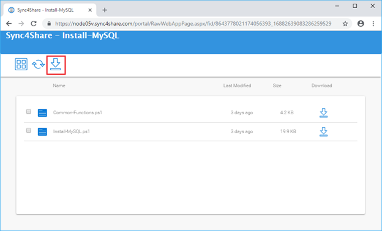Select the Install-MySQL.ps1 file name
The width and height of the screenshot is (382, 231).
[x=72, y=131]
